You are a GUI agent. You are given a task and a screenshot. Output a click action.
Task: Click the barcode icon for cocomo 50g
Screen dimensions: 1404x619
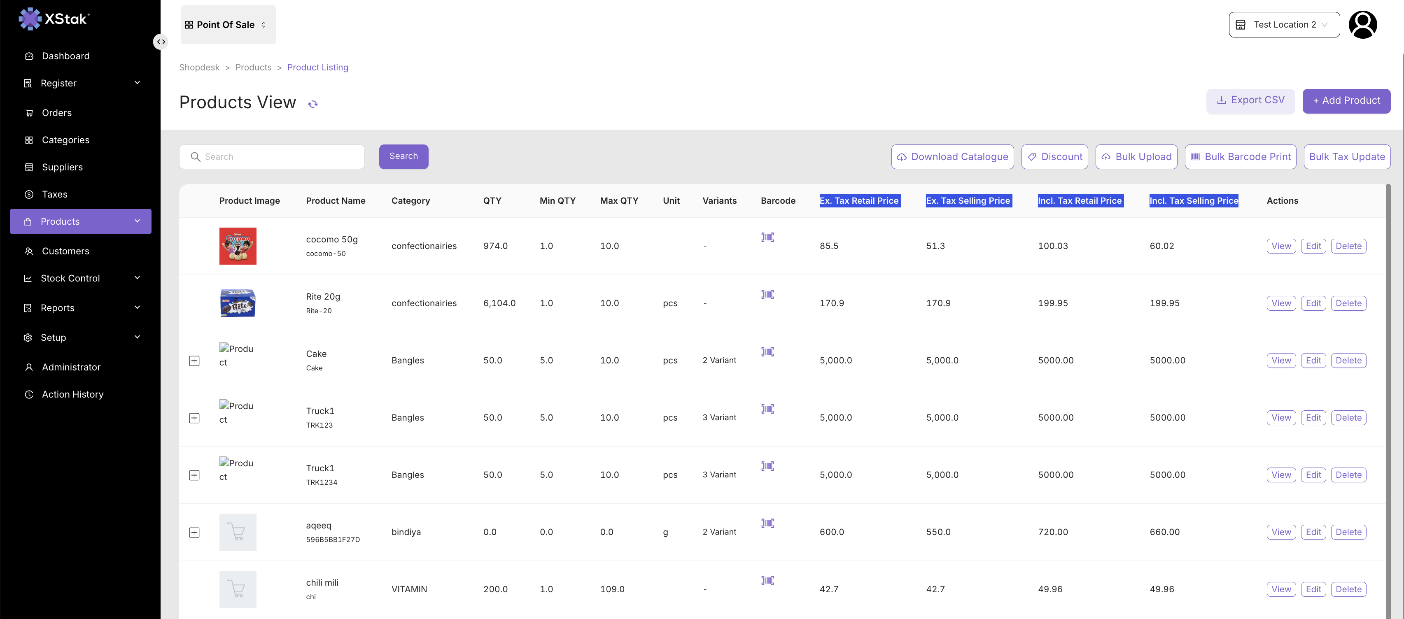pos(767,237)
